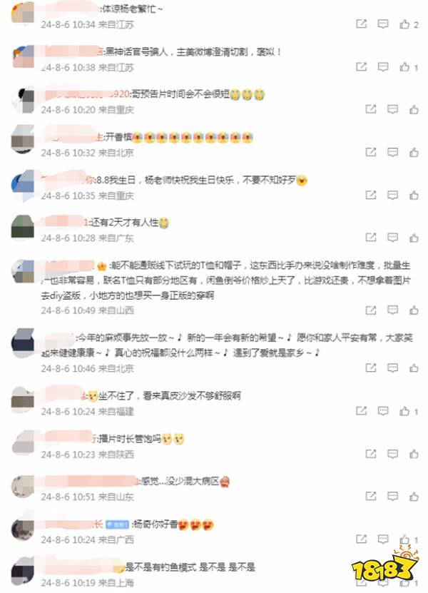Open the 18183 watermark logo
This screenshot has width=428, height=593.
[385, 564]
